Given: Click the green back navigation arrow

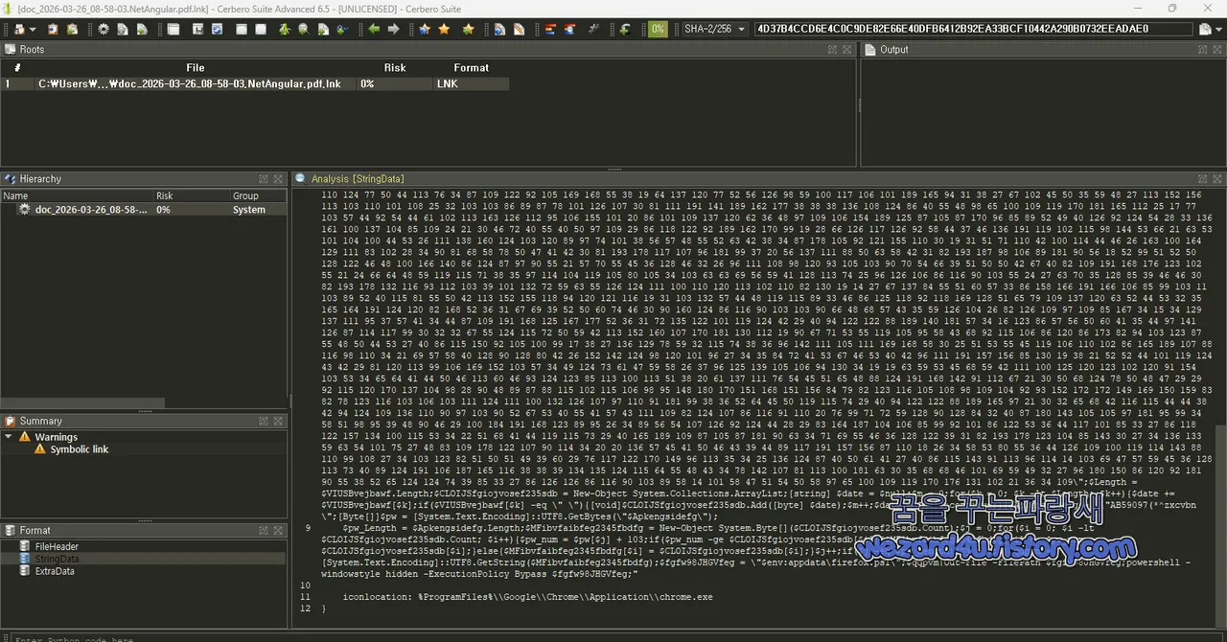Looking at the screenshot, I should (374, 29).
